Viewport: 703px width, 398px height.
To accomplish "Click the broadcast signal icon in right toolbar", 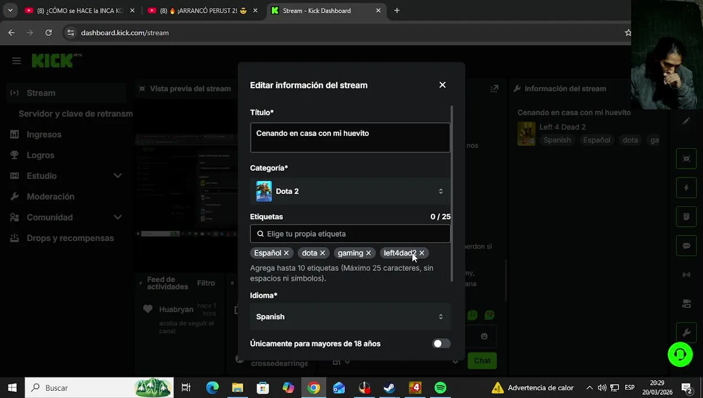I will (686, 275).
